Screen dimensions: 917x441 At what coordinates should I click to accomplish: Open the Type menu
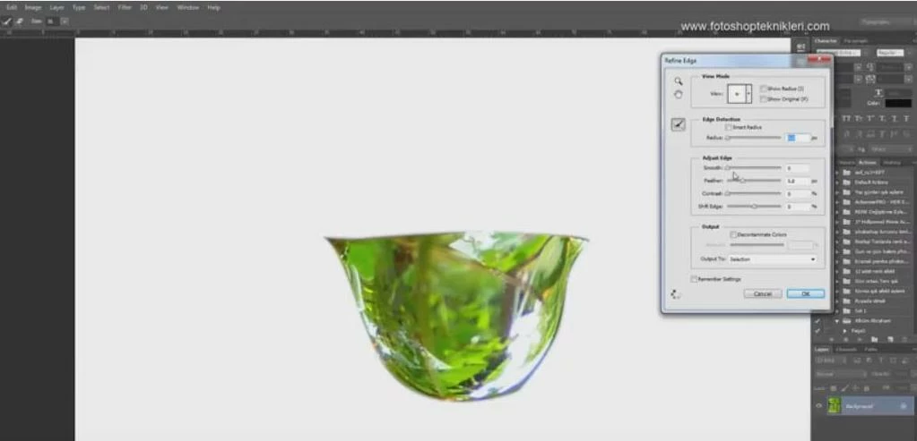[x=78, y=7]
